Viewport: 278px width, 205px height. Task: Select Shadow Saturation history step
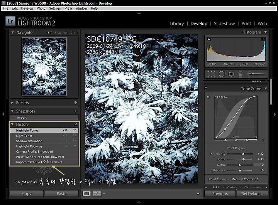coord(44,141)
